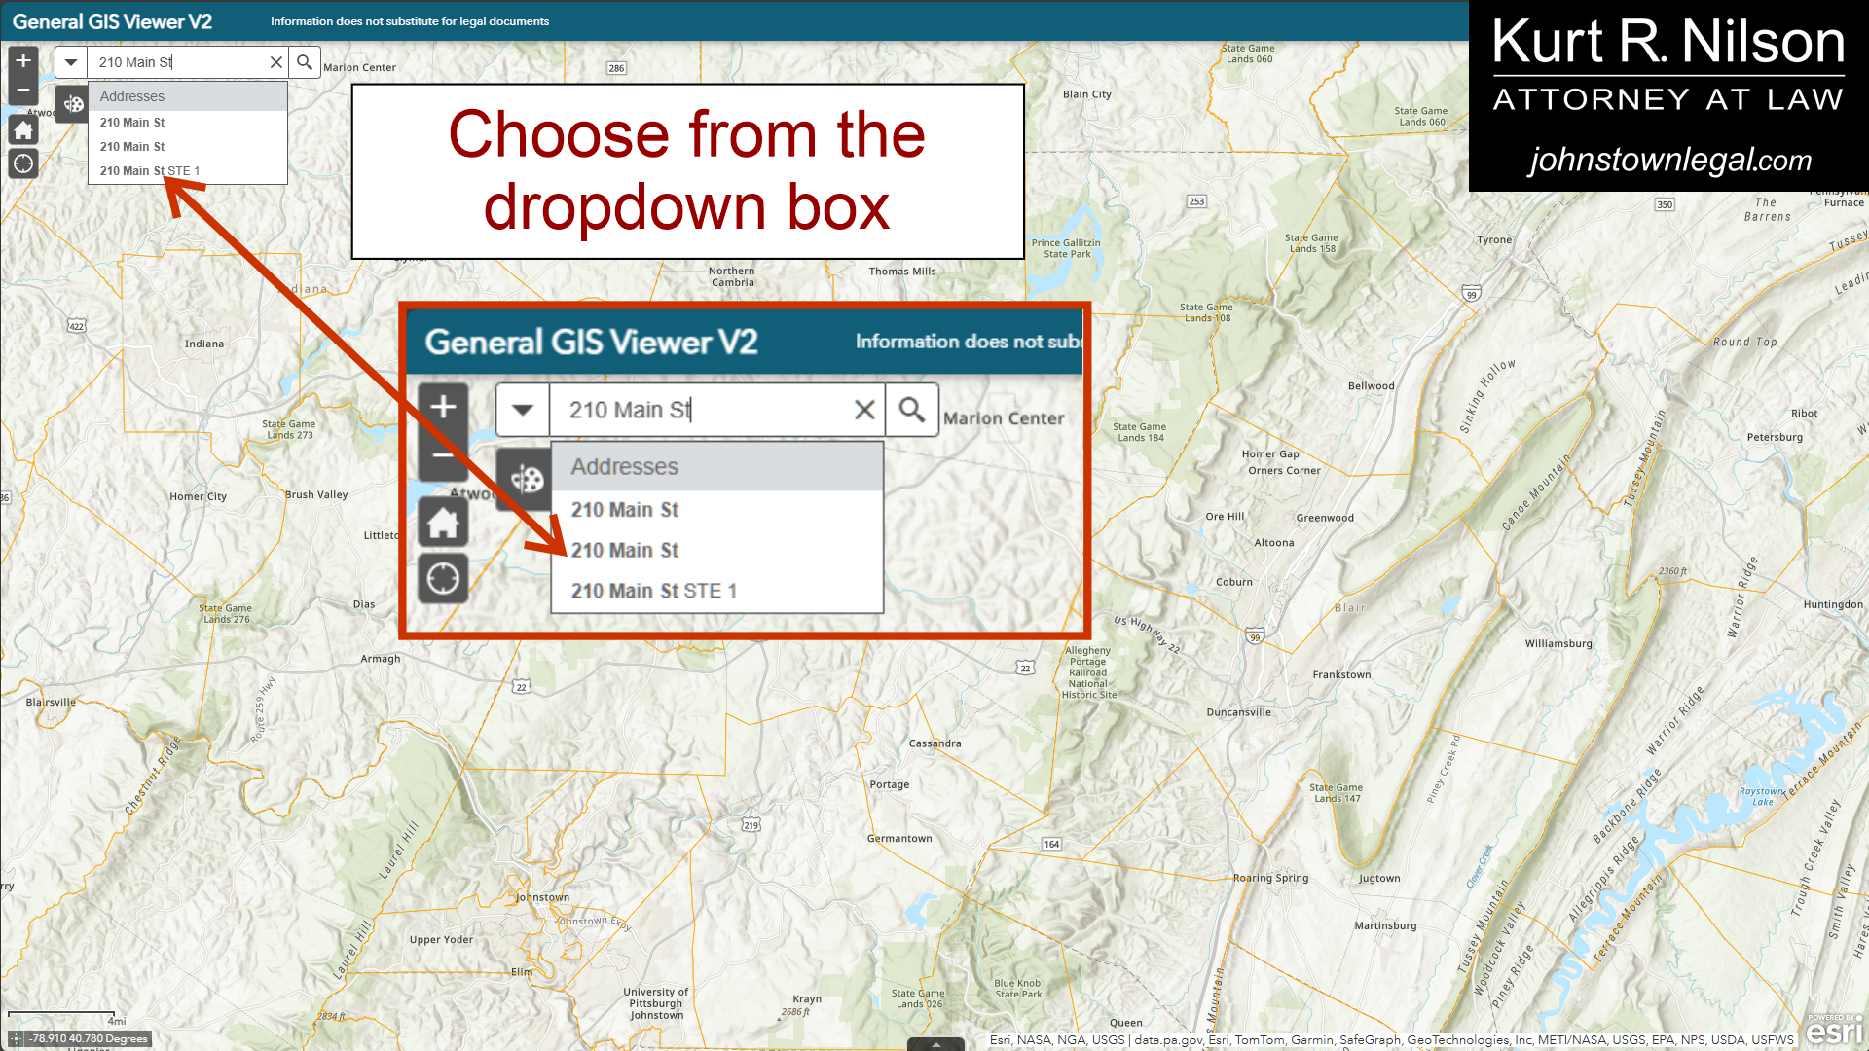Expand the search source dropdown arrow
Screen dimensions: 1869x1051
(71, 62)
